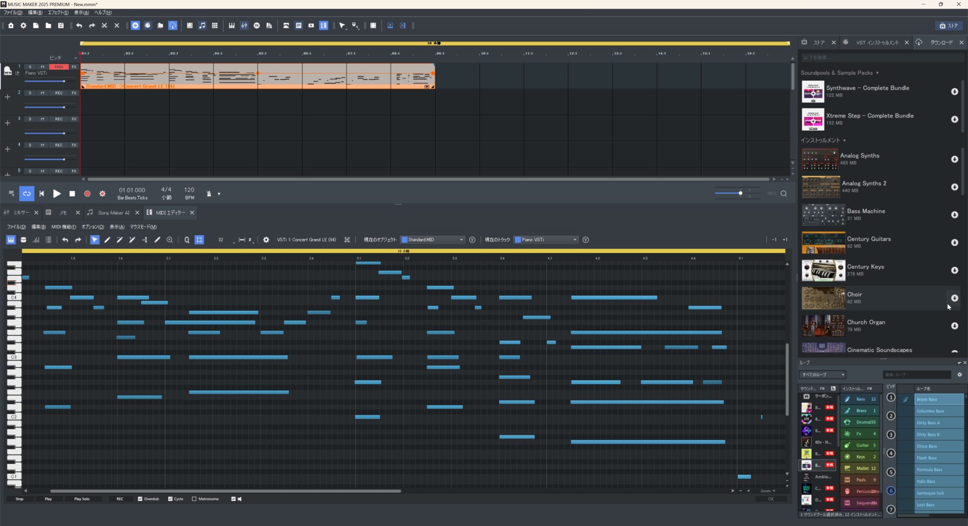Click the keyboard icon in top toolbar

pyautogui.click(x=232, y=25)
